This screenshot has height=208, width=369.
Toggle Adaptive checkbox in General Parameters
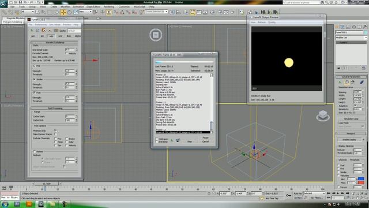[355, 106]
